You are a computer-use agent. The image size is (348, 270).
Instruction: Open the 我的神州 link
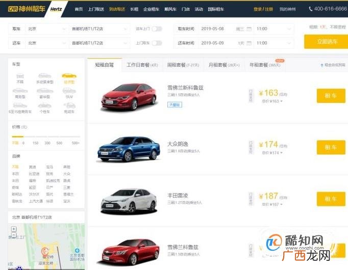(x=287, y=9)
